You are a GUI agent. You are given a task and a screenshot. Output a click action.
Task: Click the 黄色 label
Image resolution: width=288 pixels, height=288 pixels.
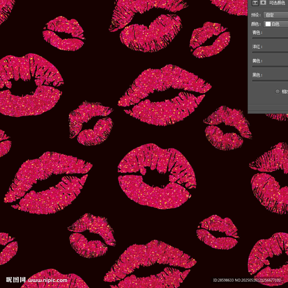[x=257, y=61]
